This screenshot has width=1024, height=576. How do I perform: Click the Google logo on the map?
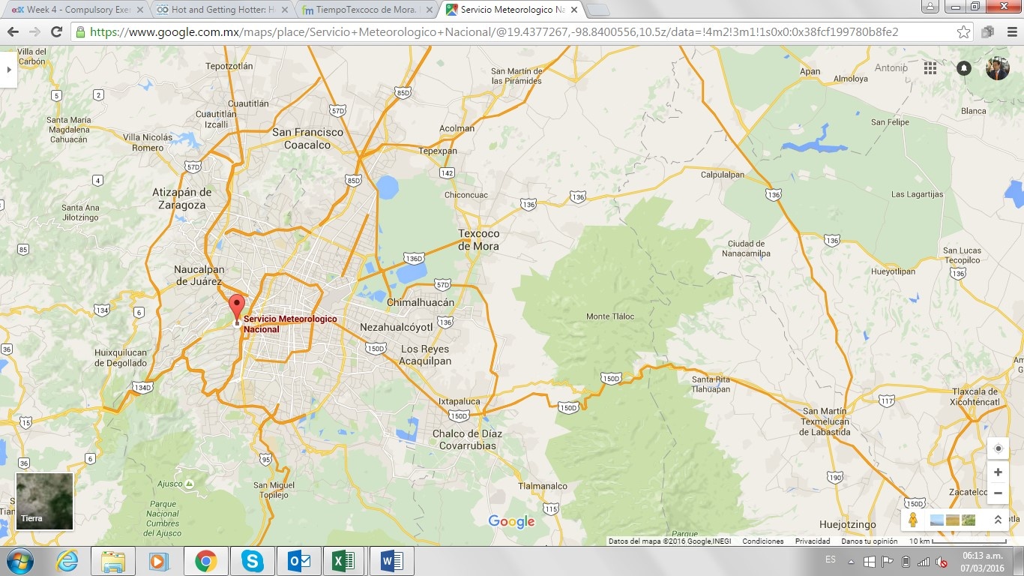[511, 521]
